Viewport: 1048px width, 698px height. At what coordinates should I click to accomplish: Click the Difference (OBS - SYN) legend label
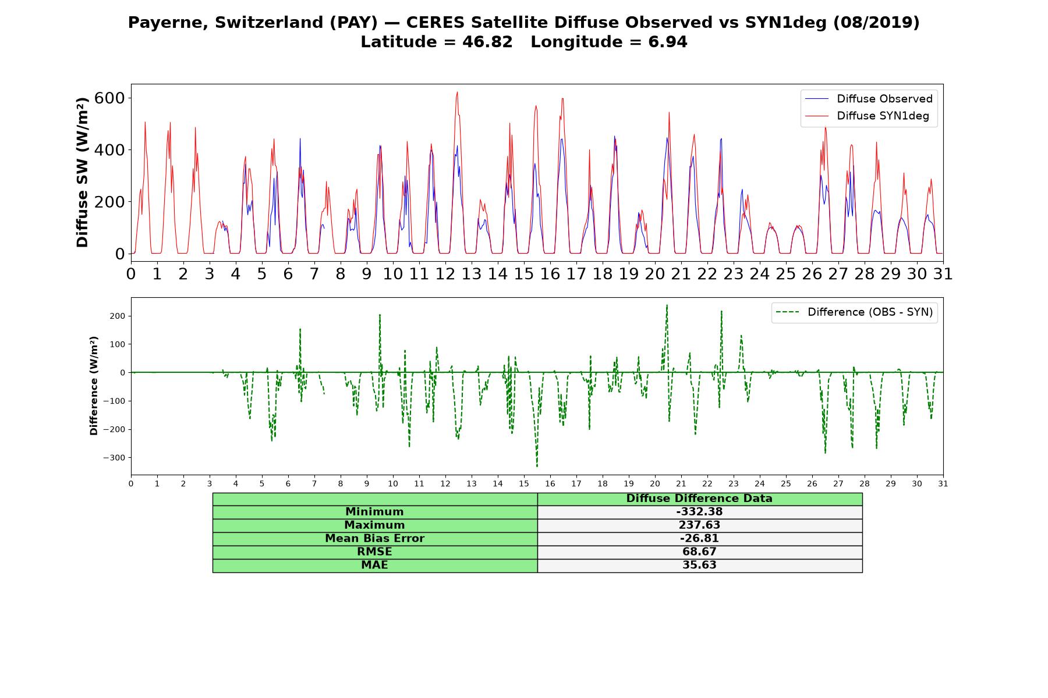[870, 312]
